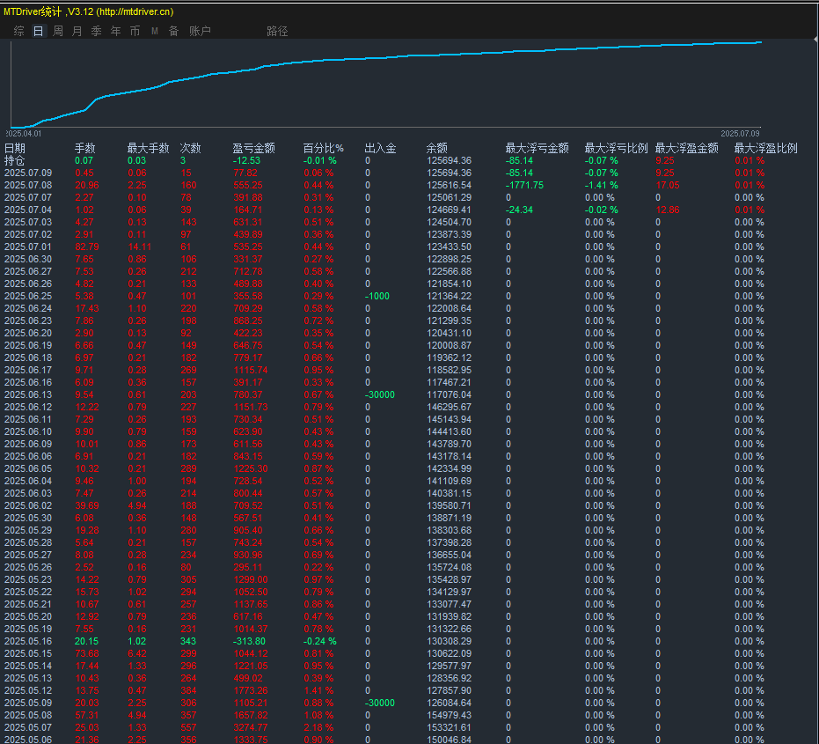Click the 17.05 max floating profit value

668,185
